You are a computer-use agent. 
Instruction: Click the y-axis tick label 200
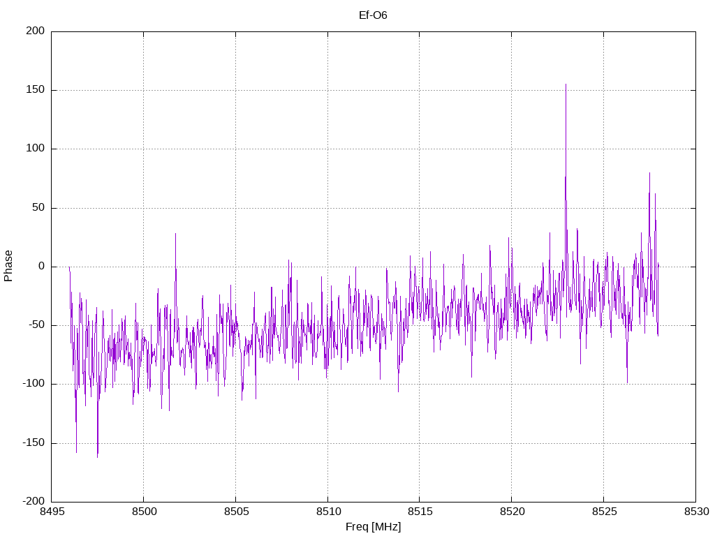[36, 31]
